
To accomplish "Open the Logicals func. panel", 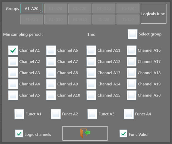I will 153,14.
